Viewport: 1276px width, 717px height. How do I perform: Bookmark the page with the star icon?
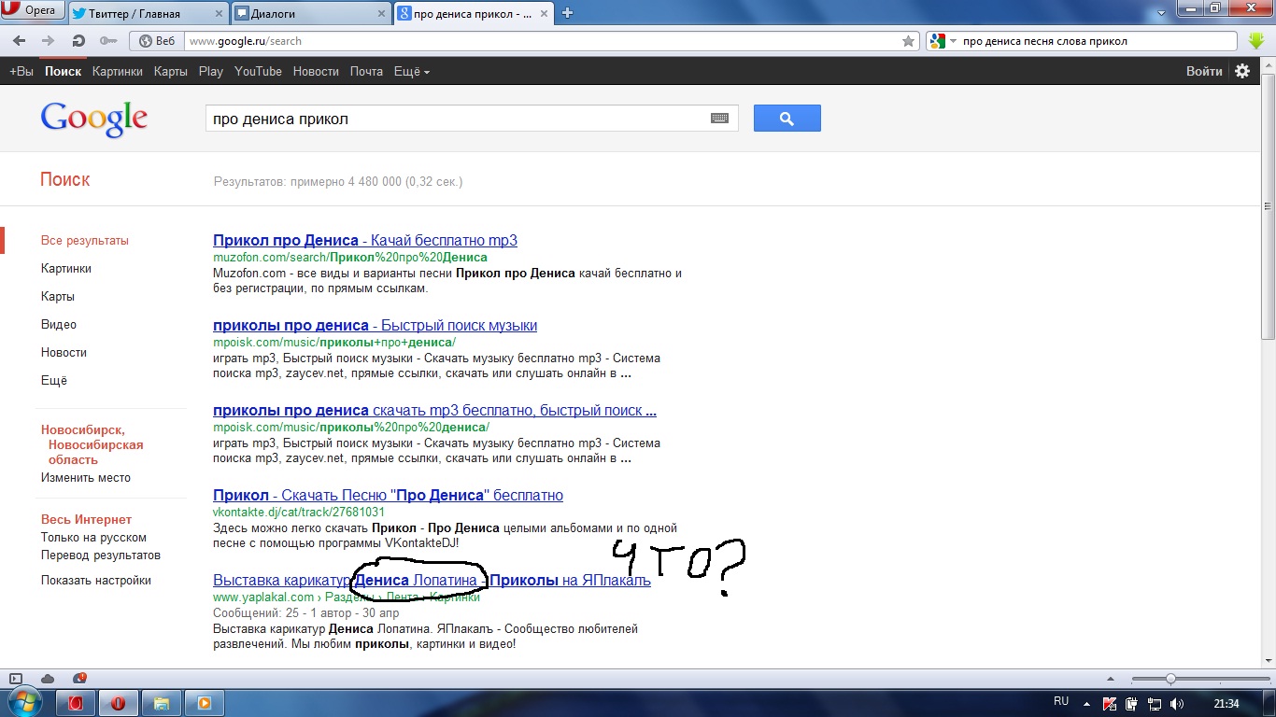coord(908,41)
